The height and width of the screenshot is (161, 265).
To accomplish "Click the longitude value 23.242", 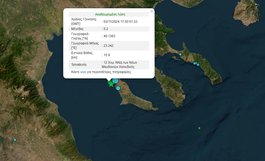I will (109, 46).
